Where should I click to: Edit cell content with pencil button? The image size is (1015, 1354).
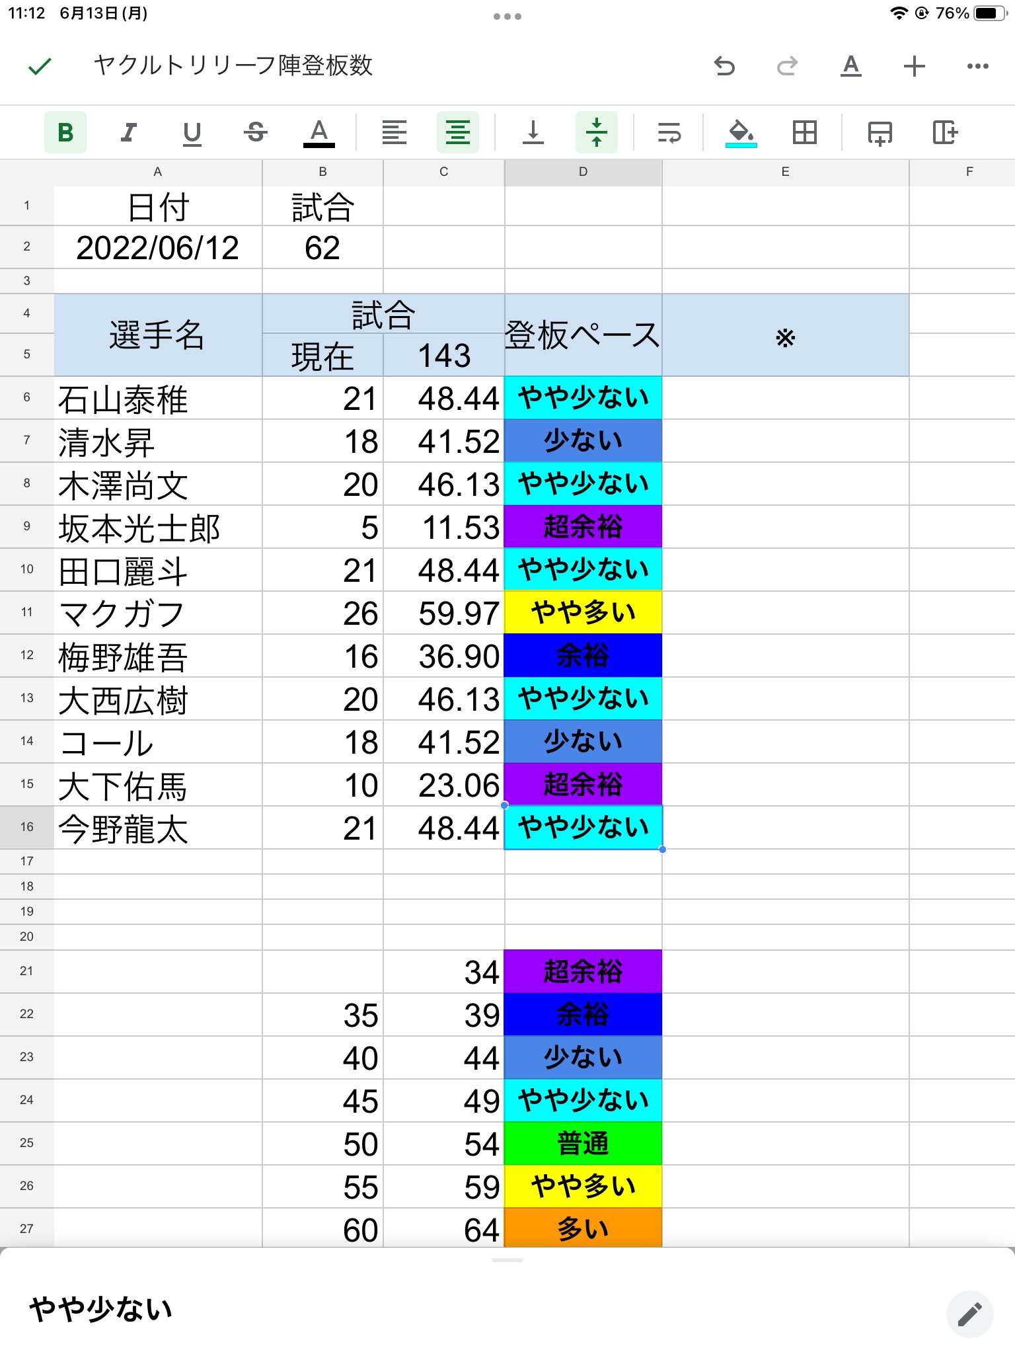[x=969, y=1314]
